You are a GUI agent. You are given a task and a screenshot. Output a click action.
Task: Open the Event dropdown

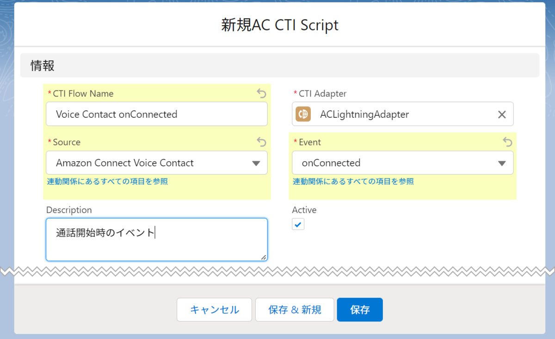[403, 163]
